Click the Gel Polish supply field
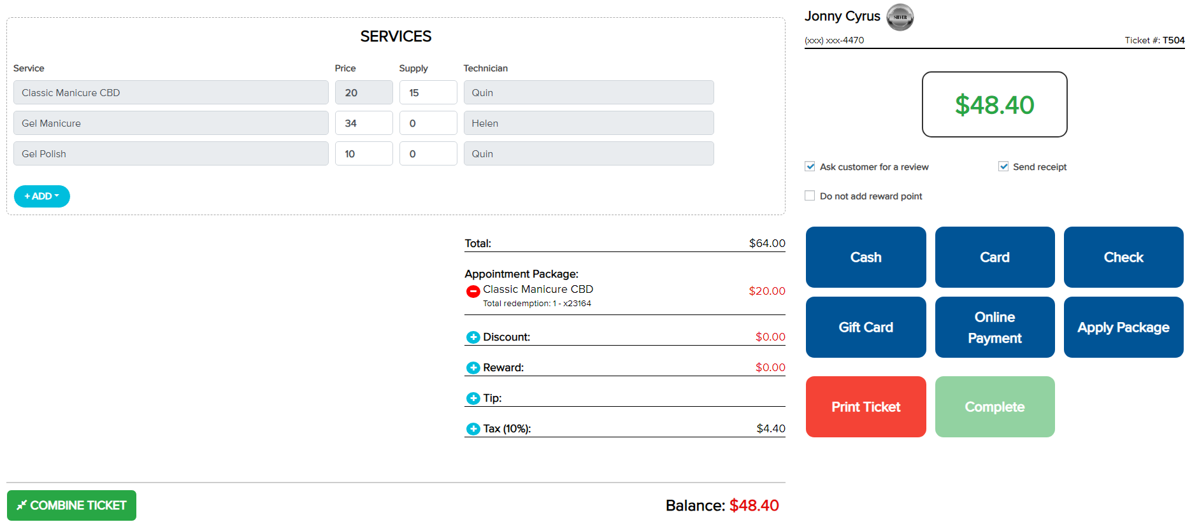The height and width of the screenshot is (529, 1192). 428,153
